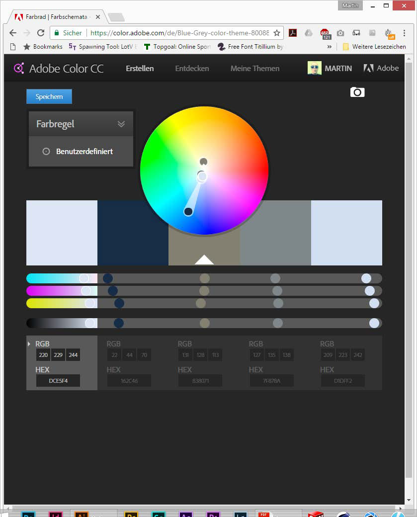The image size is (417, 517).
Task: Select the first light blue swatch
Action: point(62,233)
